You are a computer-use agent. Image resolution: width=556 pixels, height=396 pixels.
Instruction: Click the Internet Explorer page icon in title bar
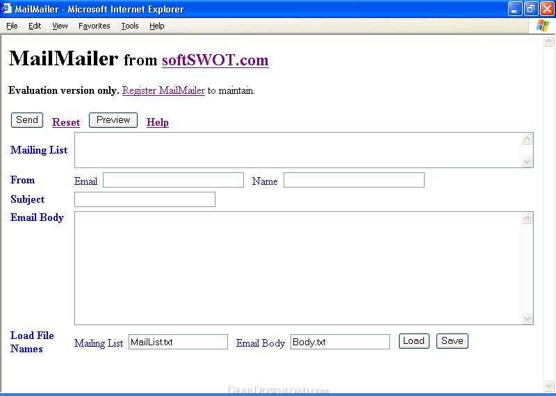7,8
